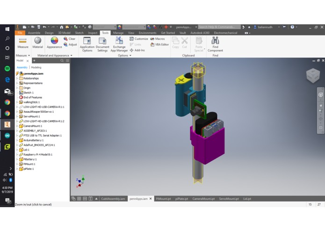325x231 pixels.
Task: Open the Environments ribbon tab
Action: pyautogui.click(x=148, y=33)
